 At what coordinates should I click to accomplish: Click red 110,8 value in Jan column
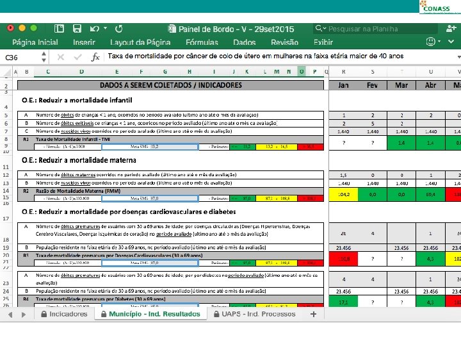tap(343, 259)
